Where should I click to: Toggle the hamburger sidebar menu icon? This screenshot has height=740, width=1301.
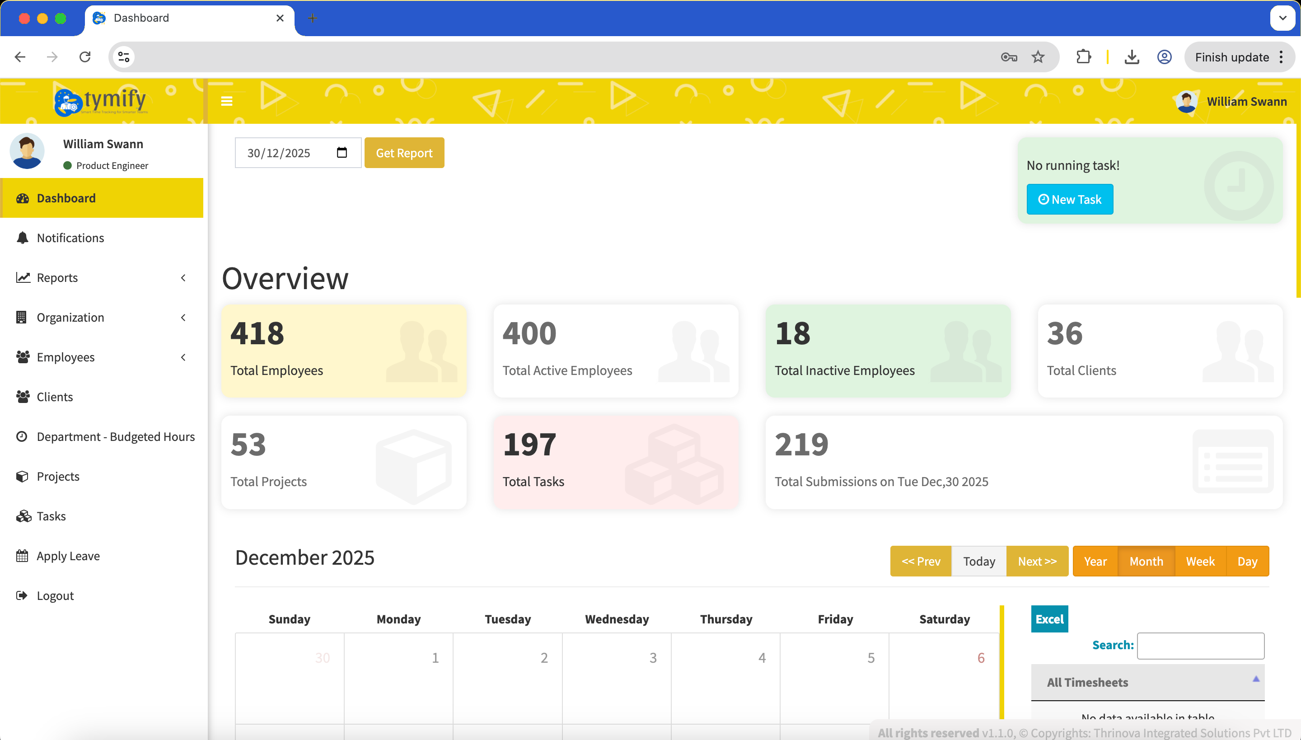pyautogui.click(x=227, y=101)
